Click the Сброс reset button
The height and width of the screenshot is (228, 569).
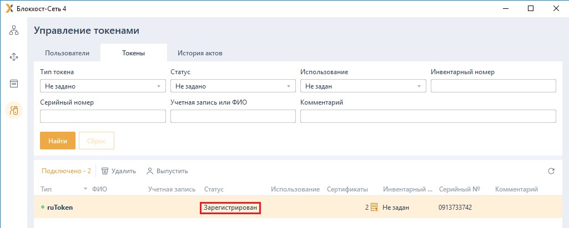[x=97, y=141]
